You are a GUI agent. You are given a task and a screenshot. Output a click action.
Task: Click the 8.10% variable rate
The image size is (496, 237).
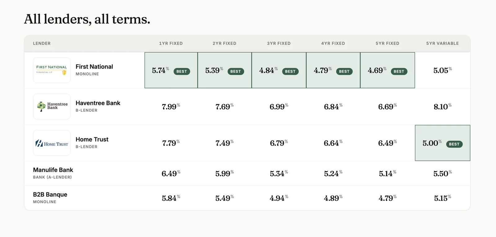pos(442,107)
